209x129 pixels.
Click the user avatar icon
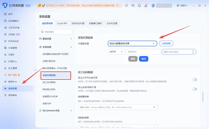(x=153, y=5)
